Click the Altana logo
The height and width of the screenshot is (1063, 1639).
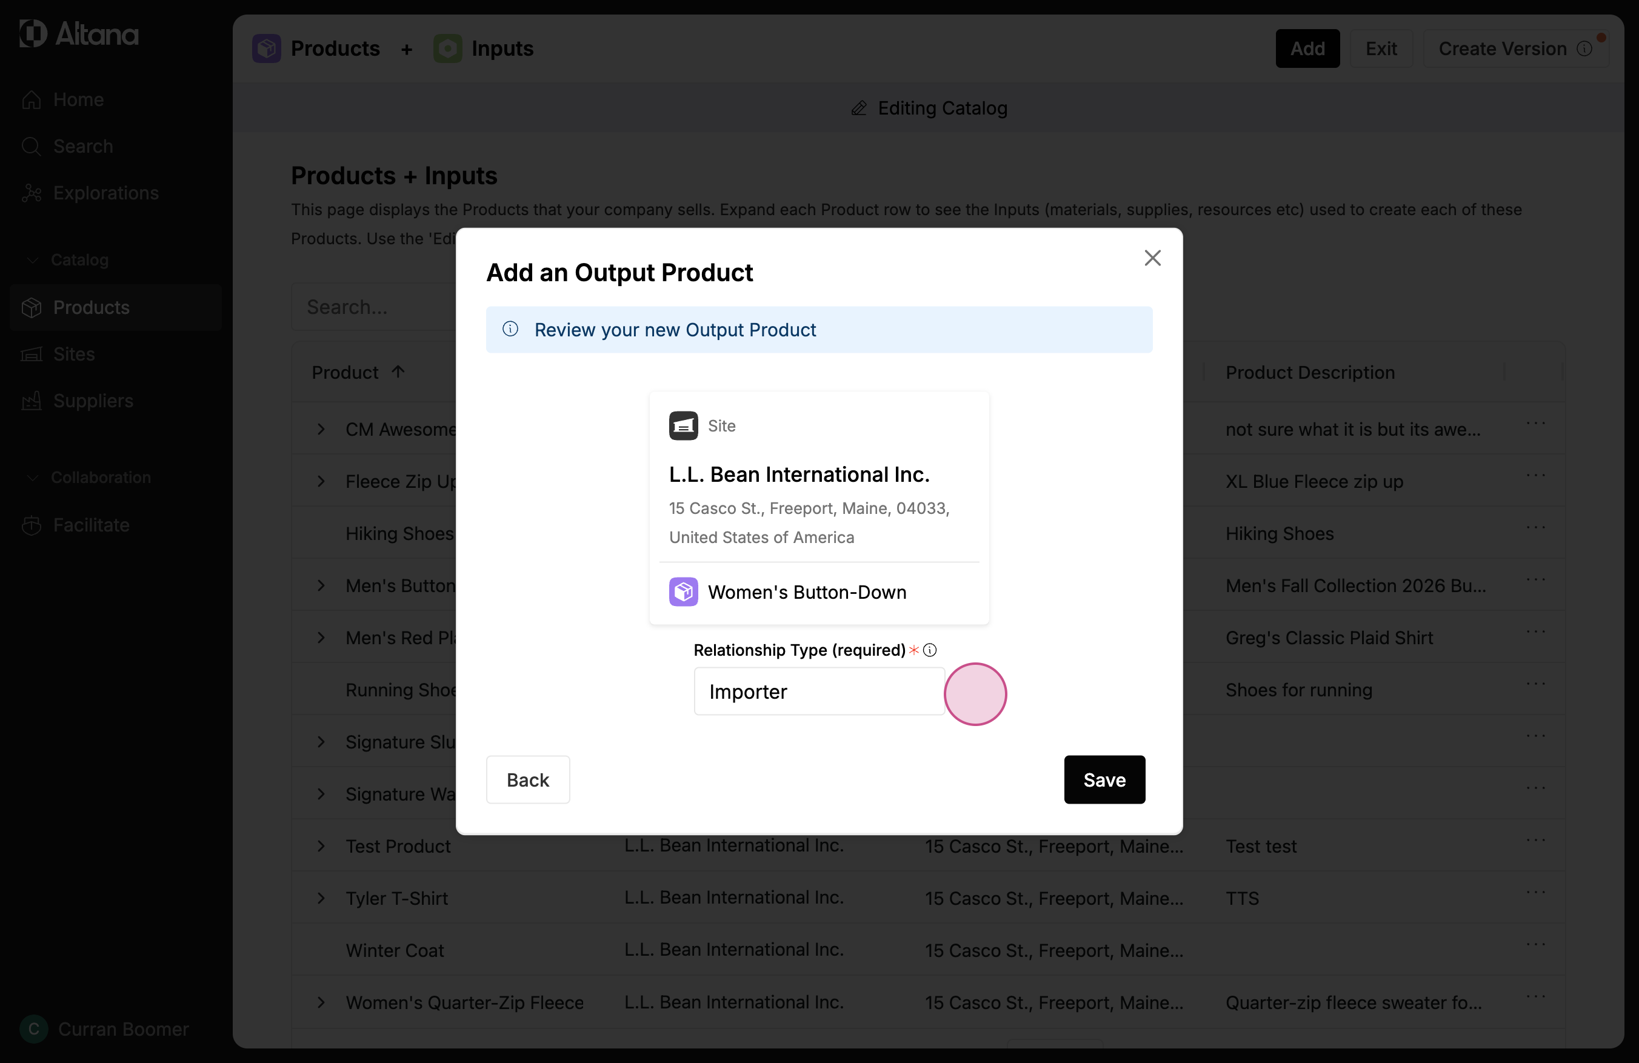pos(79,34)
